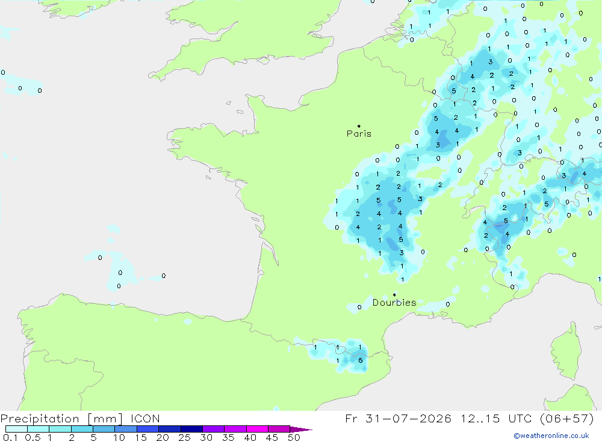Screen dimensions: 602x441
Task: Select the 5–10 mm legend color swatch
Action: [104, 429]
